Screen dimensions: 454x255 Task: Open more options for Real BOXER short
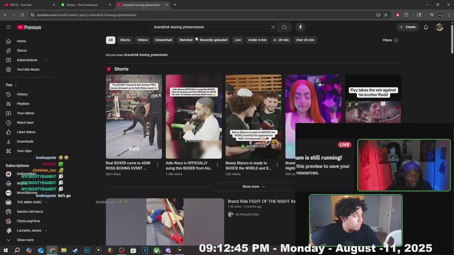[x=158, y=165]
